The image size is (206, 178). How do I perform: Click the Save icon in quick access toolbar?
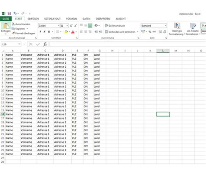9,14
